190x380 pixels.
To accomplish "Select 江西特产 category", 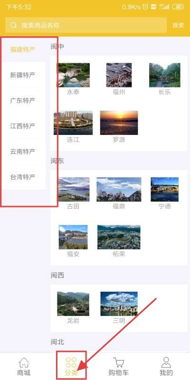I will click(23, 126).
